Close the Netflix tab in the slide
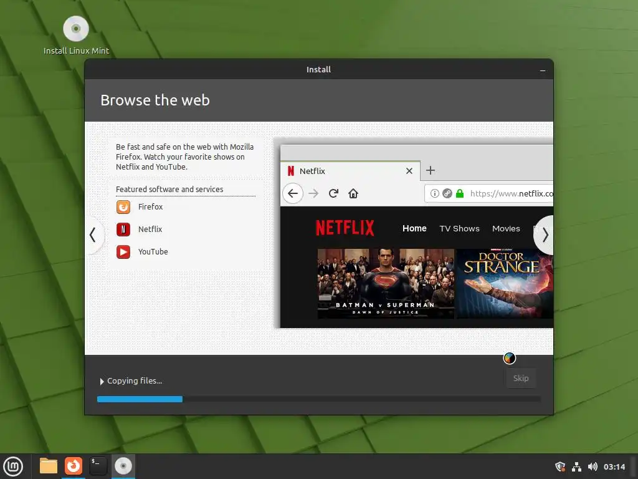 click(x=409, y=171)
